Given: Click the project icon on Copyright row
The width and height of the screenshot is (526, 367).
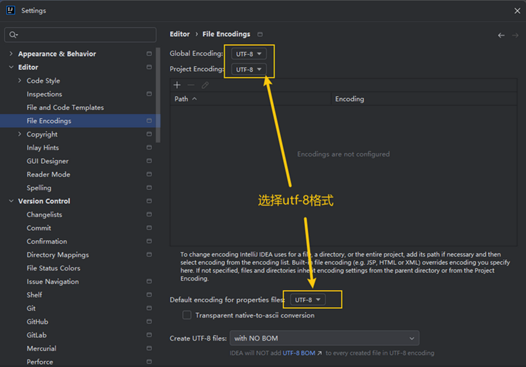Looking at the screenshot, I should point(149,134).
